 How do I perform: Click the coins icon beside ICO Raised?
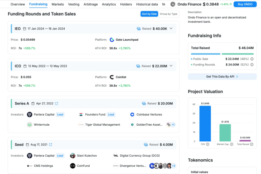click(138, 66)
